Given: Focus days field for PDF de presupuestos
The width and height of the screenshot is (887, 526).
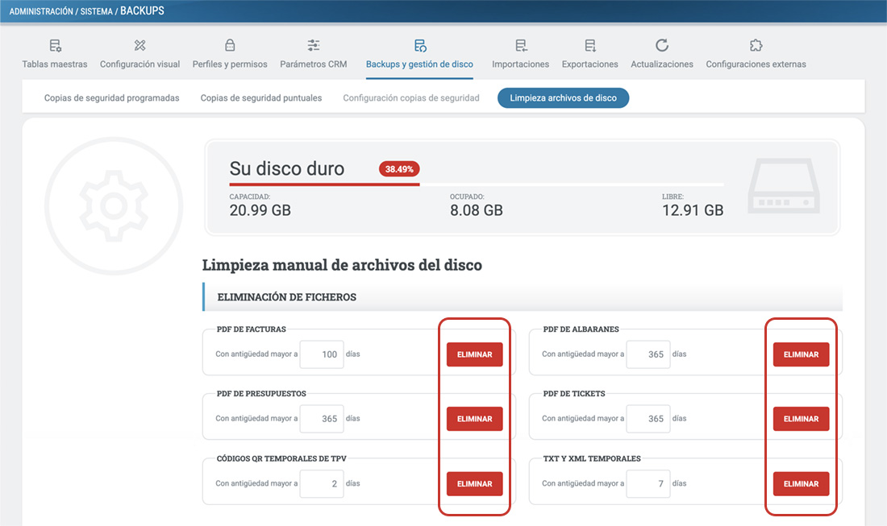Looking at the screenshot, I should pos(322,419).
